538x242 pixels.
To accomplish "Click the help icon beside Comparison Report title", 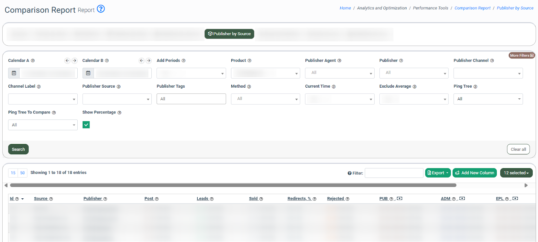I will coord(101,9).
